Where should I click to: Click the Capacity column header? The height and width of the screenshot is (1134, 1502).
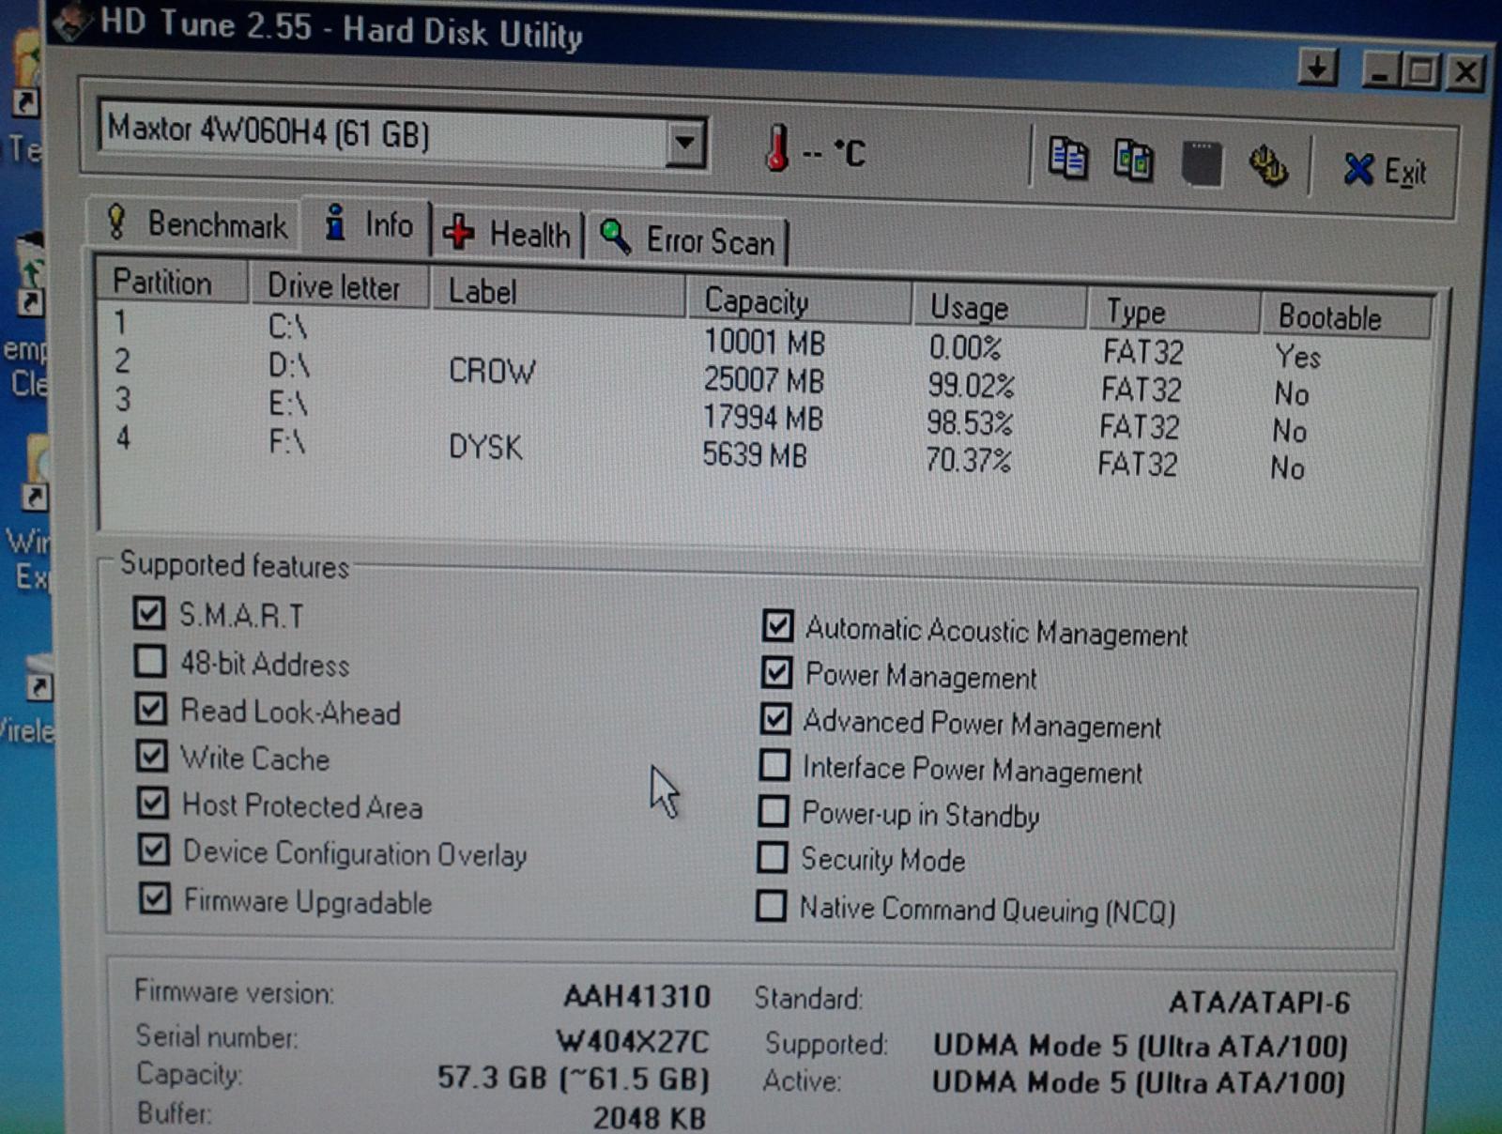pyautogui.click(x=798, y=301)
